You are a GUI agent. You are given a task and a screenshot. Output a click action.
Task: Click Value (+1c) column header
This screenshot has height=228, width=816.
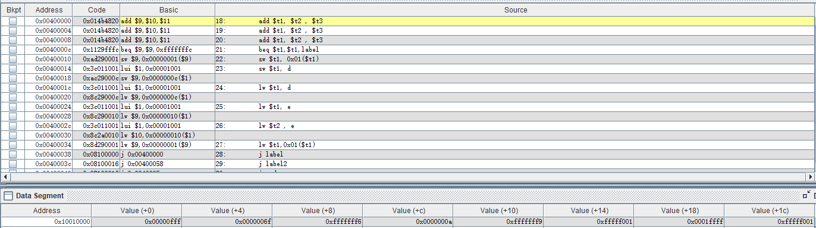coord(770,211)
